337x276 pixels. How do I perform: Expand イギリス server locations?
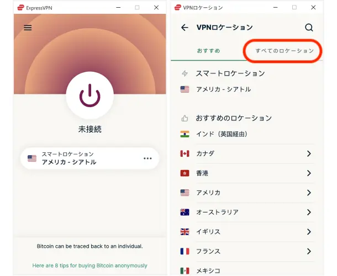point(309,232)
